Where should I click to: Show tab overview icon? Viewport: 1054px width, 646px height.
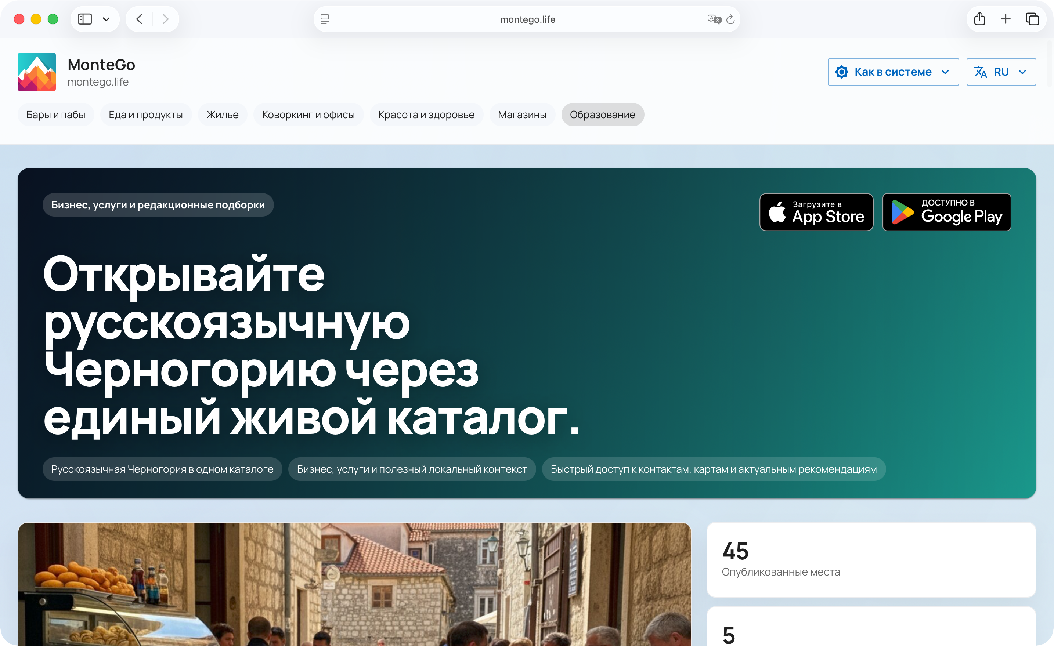tap(1032, 19)
